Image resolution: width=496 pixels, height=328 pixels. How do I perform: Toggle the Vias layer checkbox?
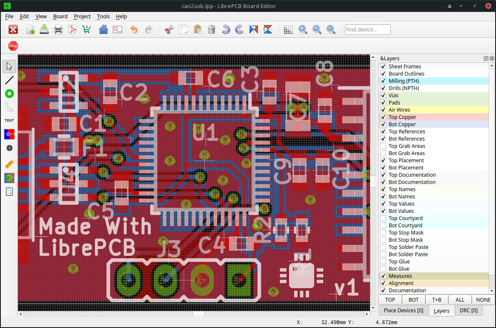pyautogui.click(x=383, y=95)
